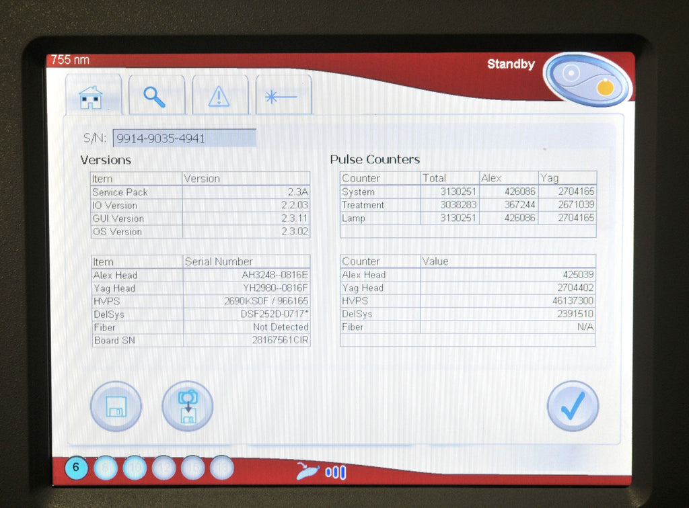Image resolution: width=689 pixels, height=508 pixels.
Task: Select DelSys serial DSF252D-0717*
Action: click(275, 314)
